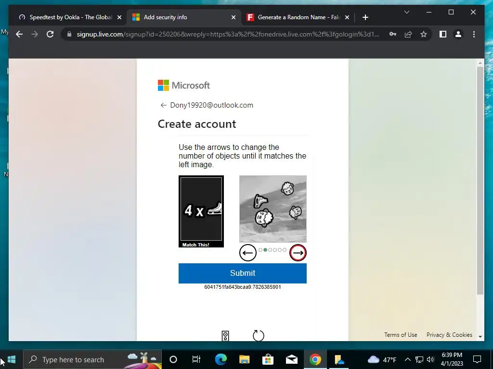Open network settings tray icon
This screenshot has height=369, width=493.
419,359
